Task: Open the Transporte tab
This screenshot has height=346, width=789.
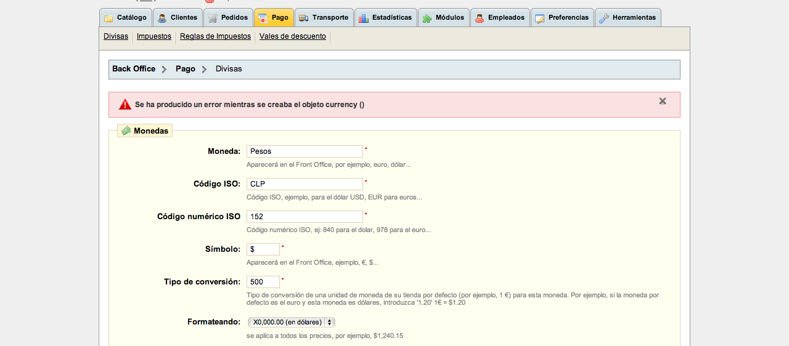Action: pyautogui.click(x=324, y=17)
